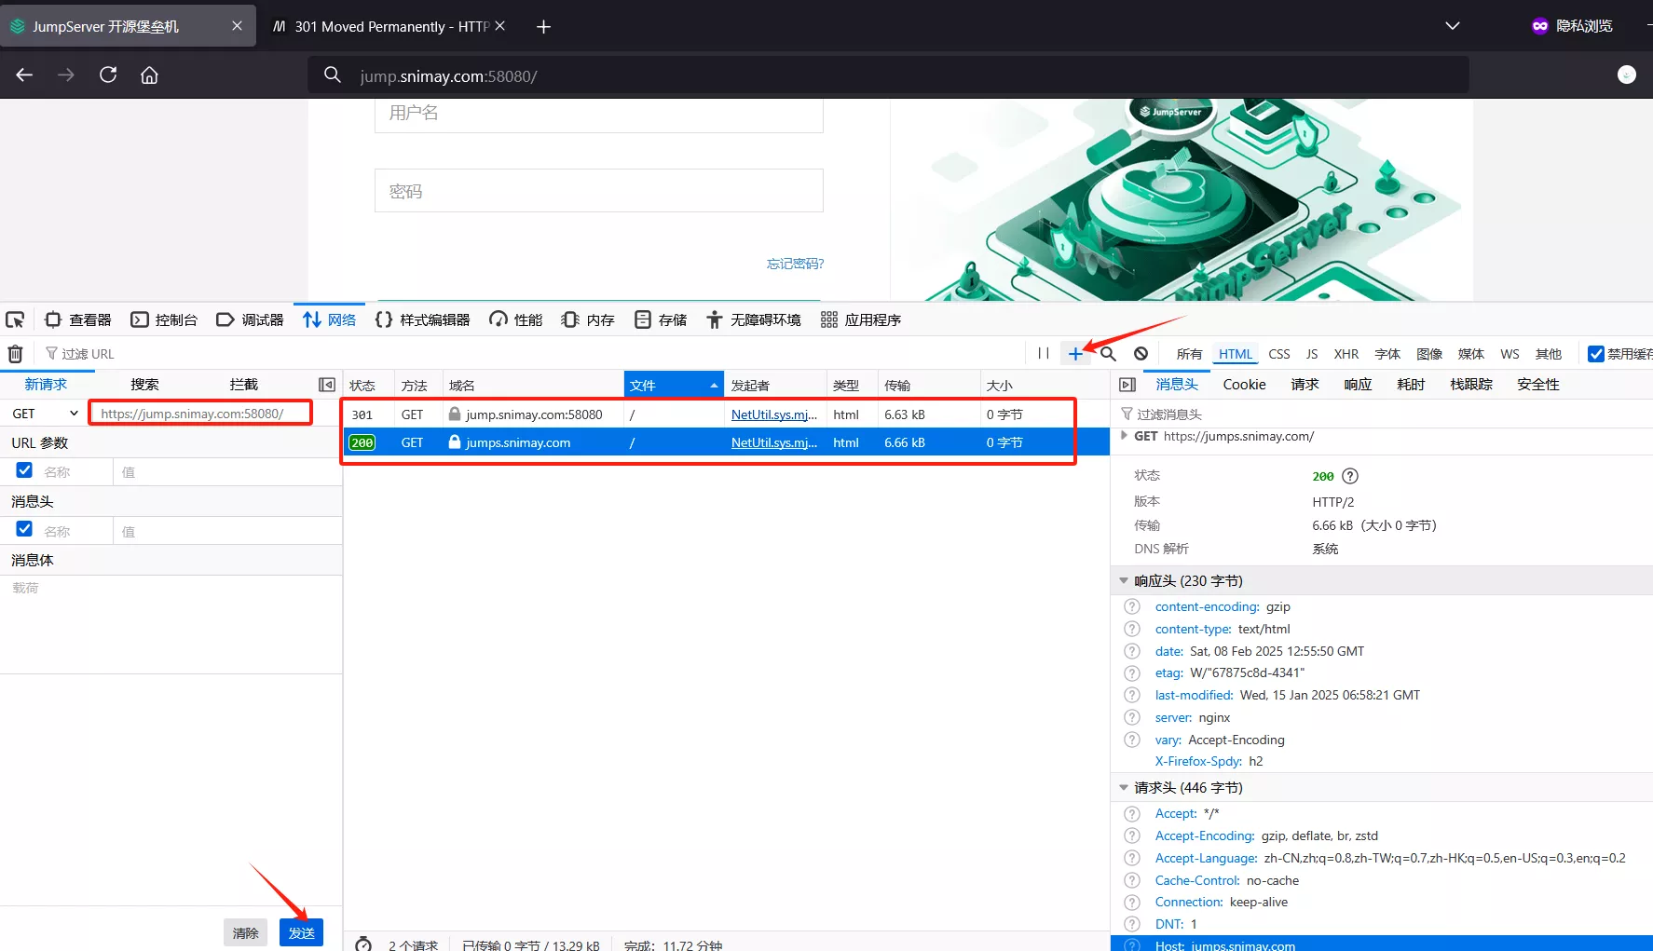Uncheck the URL parameter checkbox
The image size is (1653, 951).
coord(25,471)
